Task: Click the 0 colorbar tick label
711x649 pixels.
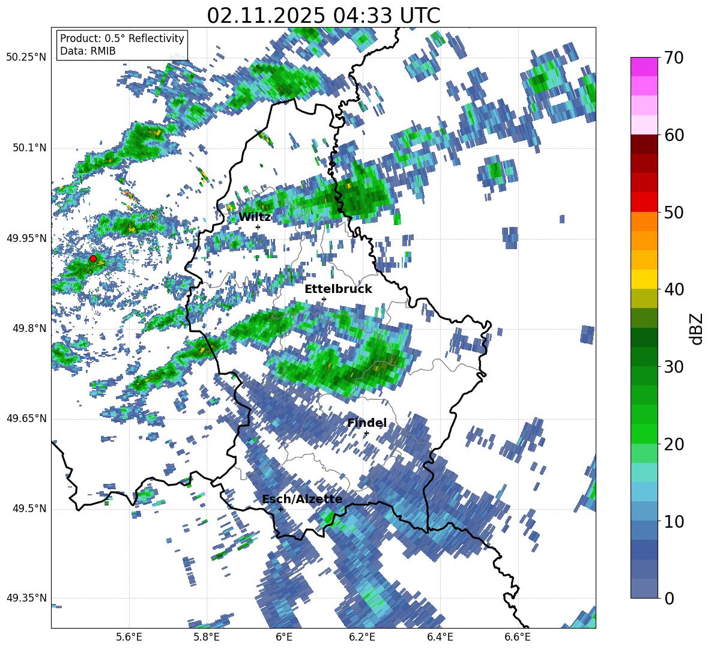Action: tap(669, 598)
